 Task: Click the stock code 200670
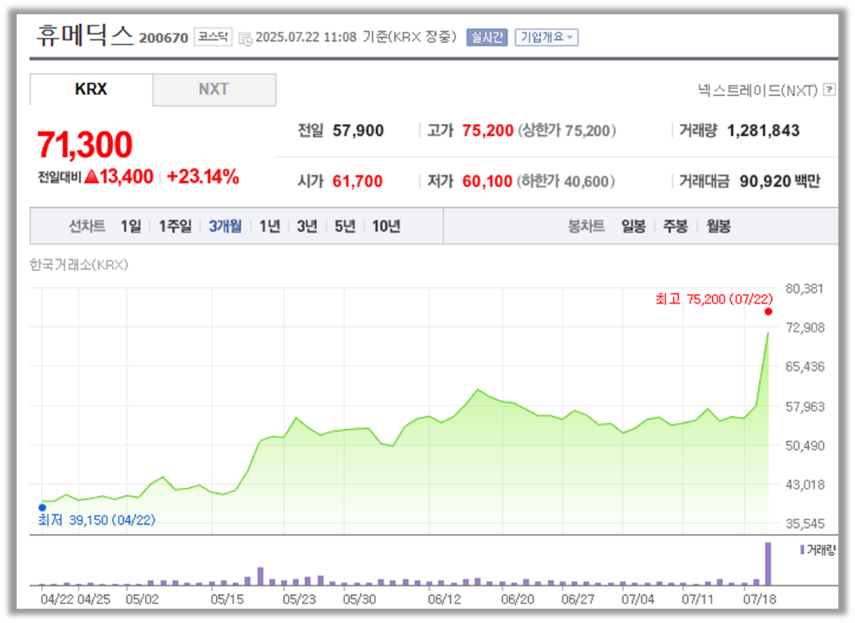(164, 39)
